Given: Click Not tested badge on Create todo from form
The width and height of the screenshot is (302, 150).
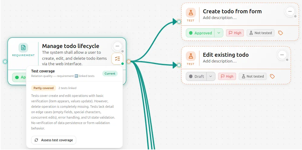Looking at the screenshot, I should (x=261, y=33).
